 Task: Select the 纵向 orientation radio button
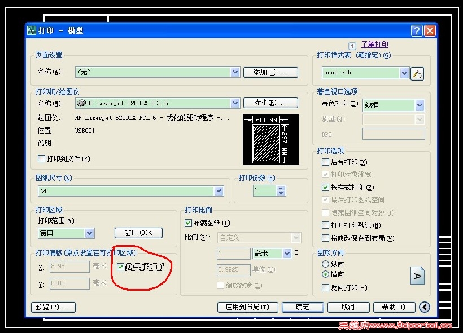point(325,264)
